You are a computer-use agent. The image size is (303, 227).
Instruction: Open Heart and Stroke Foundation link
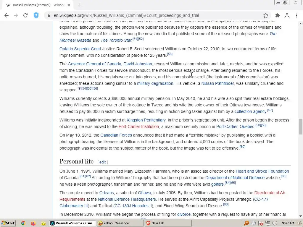pos(262,171)
